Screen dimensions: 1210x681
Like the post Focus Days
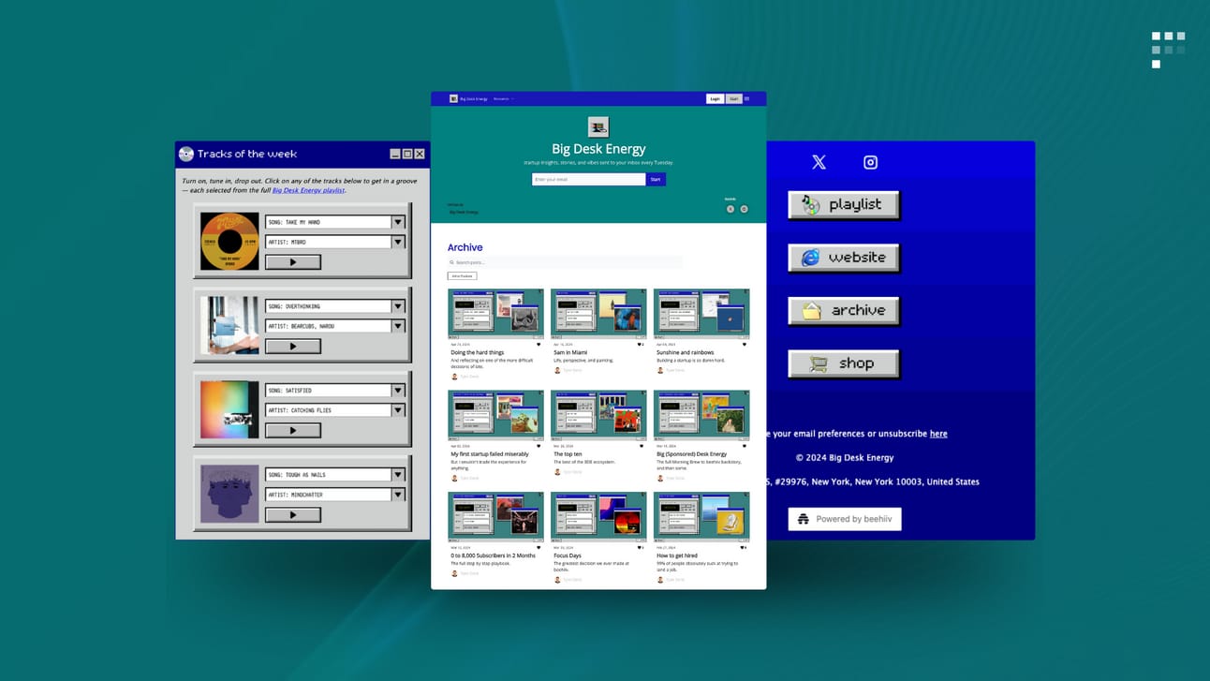coord(640,547)
